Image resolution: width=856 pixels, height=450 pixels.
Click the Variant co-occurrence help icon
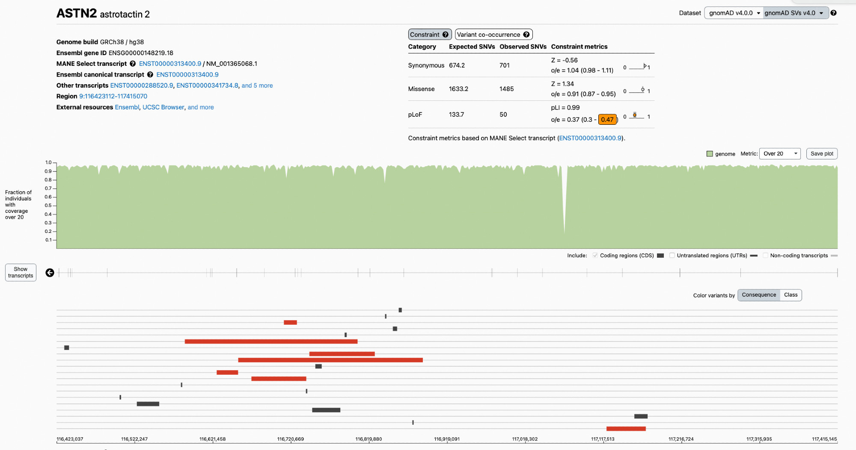pos(526,35)
